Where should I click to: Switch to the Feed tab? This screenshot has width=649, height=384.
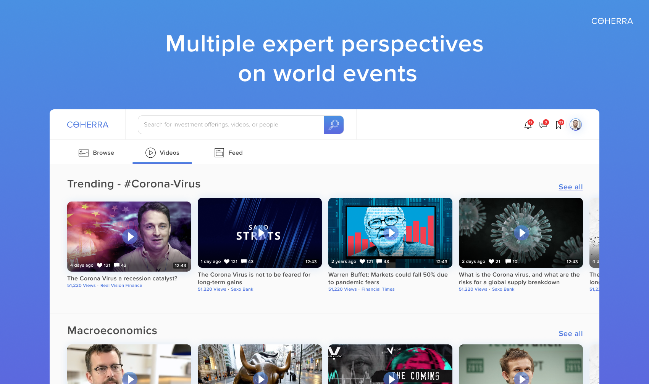[x=229, y=153]
